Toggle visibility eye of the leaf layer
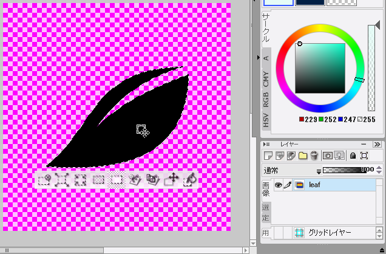The height and width of the screenshot is (254, 386). (279, 185)
